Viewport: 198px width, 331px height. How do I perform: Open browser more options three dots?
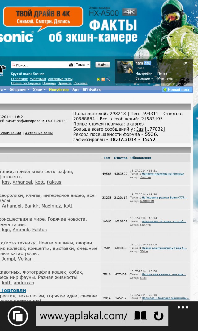(183, 307)
